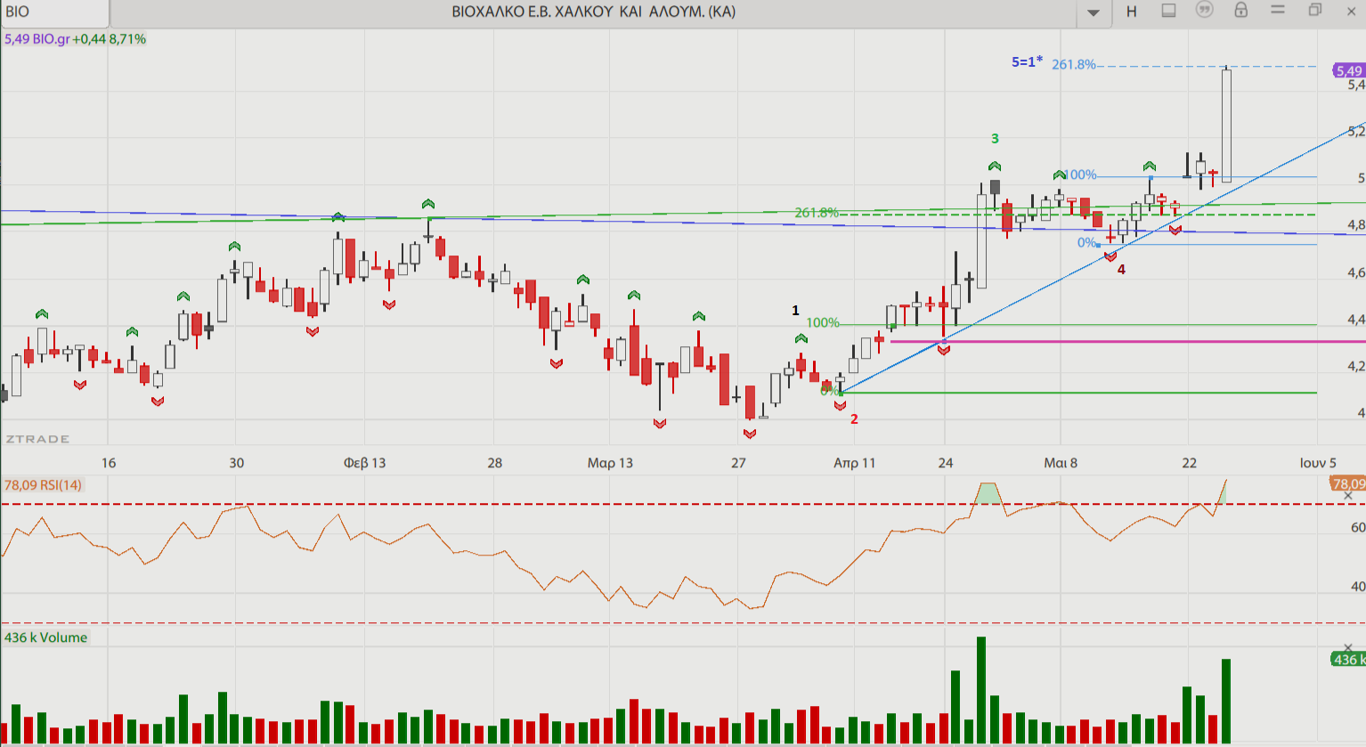This screenshot has height=747, width=1366.
Task: Click the 'Μαι 8' date axis label
Action: click(x=1061, y=463)
